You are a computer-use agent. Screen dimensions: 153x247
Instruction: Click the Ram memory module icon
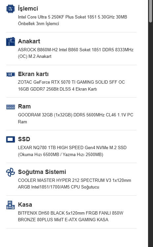(11, 107)
